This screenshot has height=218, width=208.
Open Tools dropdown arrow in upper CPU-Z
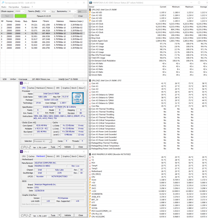pos(59,147)
